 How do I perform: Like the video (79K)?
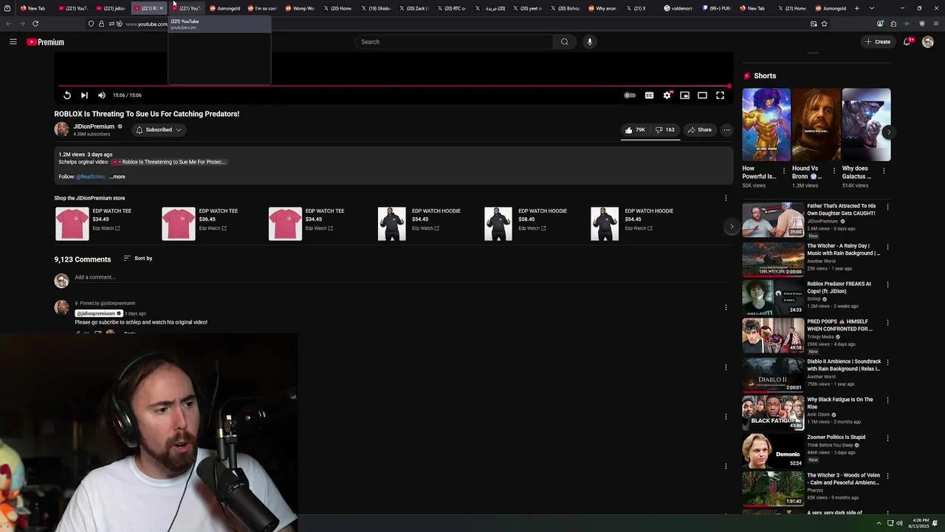coord(635,130)
